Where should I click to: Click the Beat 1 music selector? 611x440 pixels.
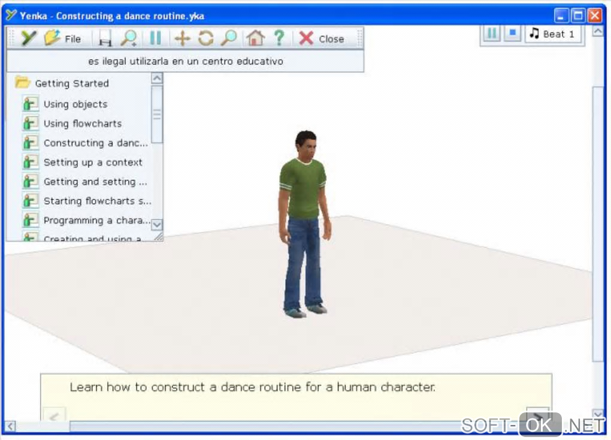click(553, 34)
